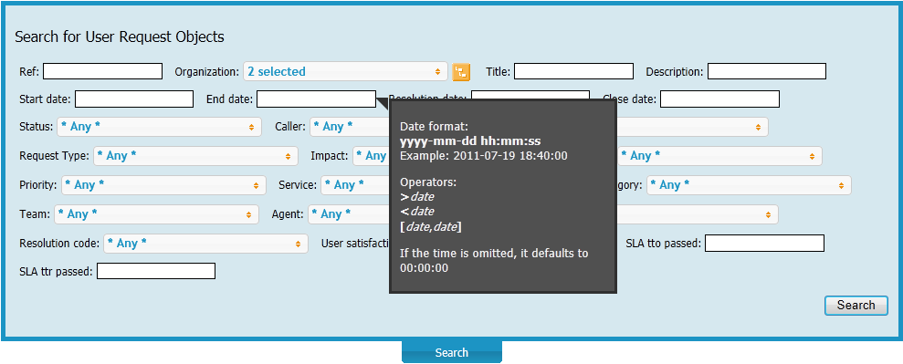Viewport: 903px width, 364px height.
Task: Expand the Resolution code dropdown
Action: pos(206,244)
